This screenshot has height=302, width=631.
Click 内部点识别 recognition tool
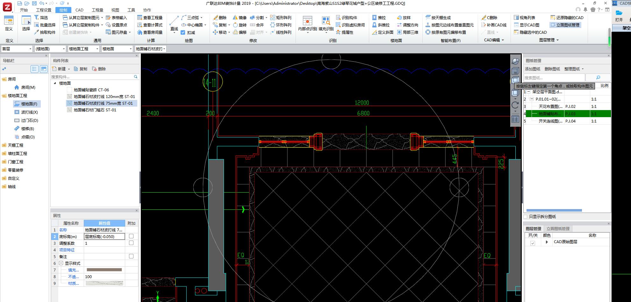coord(307,24)
